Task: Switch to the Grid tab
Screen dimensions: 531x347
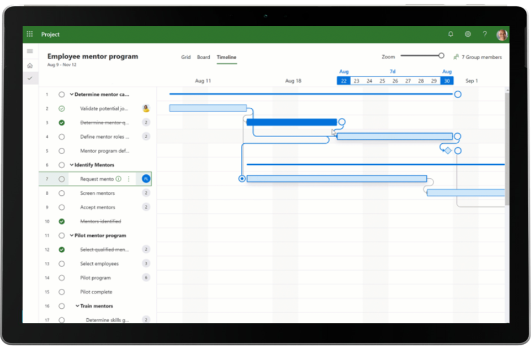Action: click(185, 57)
